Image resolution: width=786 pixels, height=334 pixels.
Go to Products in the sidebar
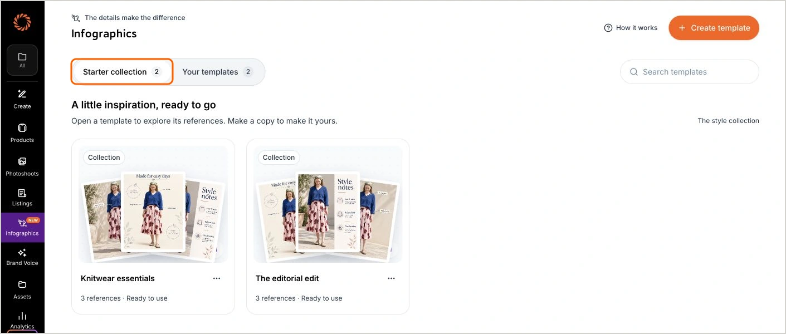pyautogui.click(x=22, y=133)
